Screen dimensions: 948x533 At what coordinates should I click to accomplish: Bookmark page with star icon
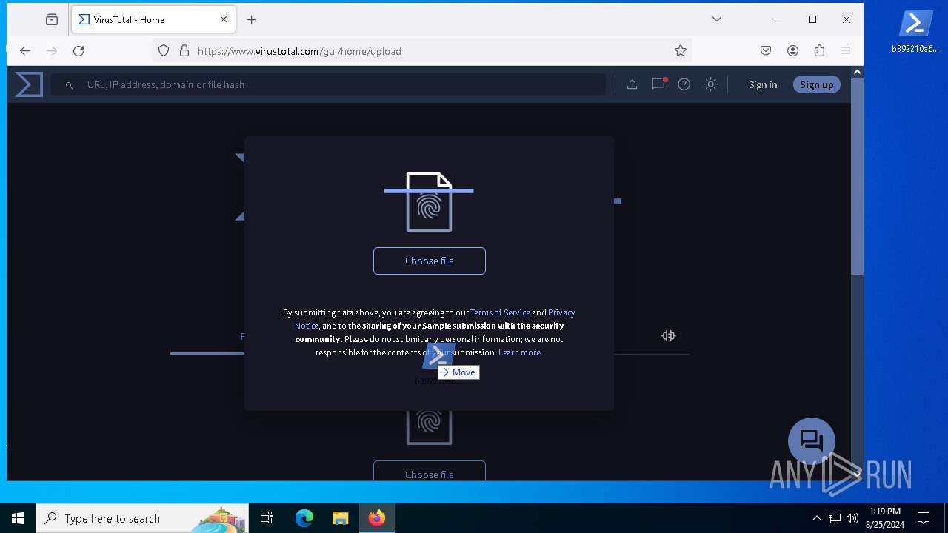click(x=681, y=50)
